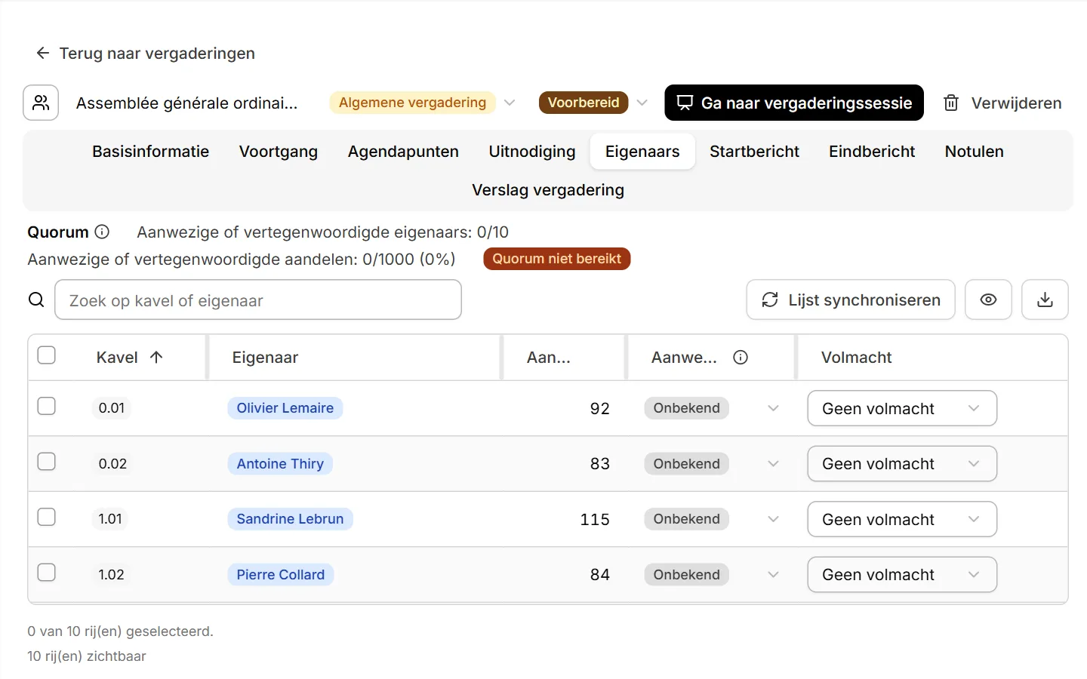The height and width of the screenshot is (679, 1087).
Task: Open attendance dropdown for Sandrine Lebrun
Action: tap(773, 519)
